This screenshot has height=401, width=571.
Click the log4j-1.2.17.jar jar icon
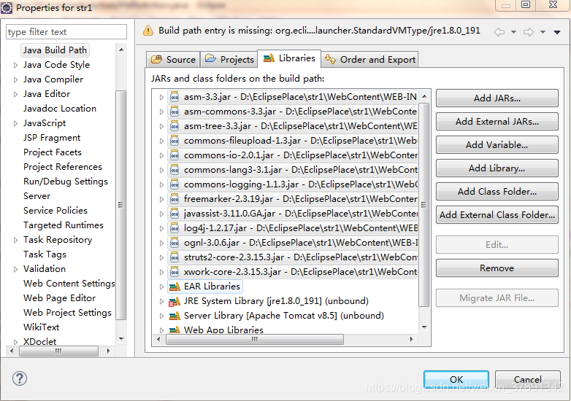click(x=175, y=228)
